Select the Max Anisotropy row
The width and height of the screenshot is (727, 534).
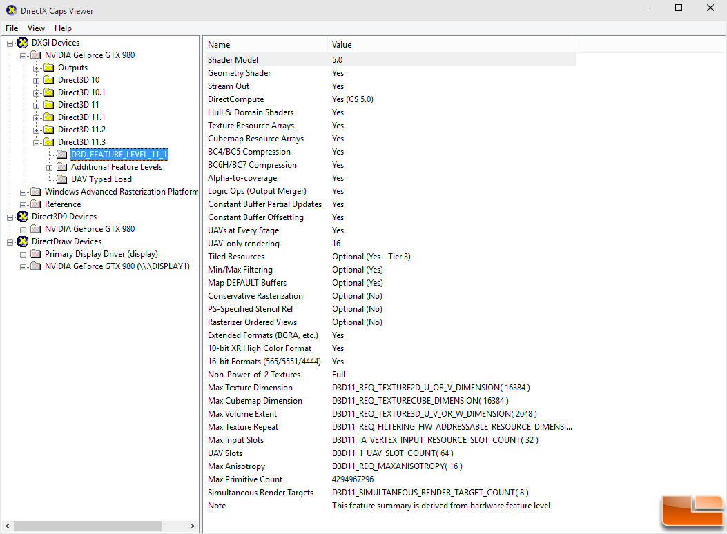390,466
